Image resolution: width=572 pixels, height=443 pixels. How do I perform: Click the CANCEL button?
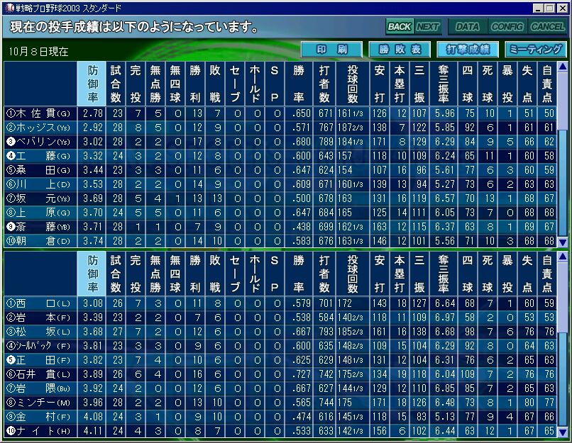[x=547, y=27]
